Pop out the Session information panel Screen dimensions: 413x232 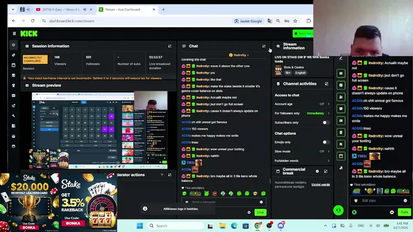(169, 46)
